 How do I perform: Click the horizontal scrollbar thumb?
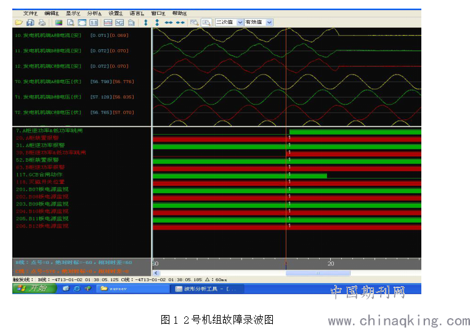(x=318, y=273)
